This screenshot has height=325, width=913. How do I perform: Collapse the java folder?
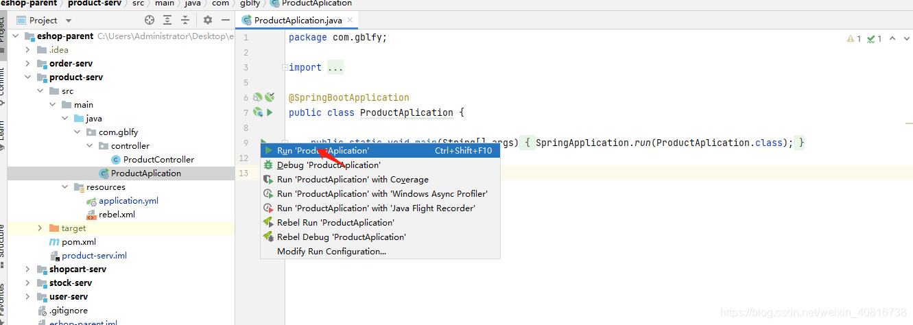coord(64,119)
